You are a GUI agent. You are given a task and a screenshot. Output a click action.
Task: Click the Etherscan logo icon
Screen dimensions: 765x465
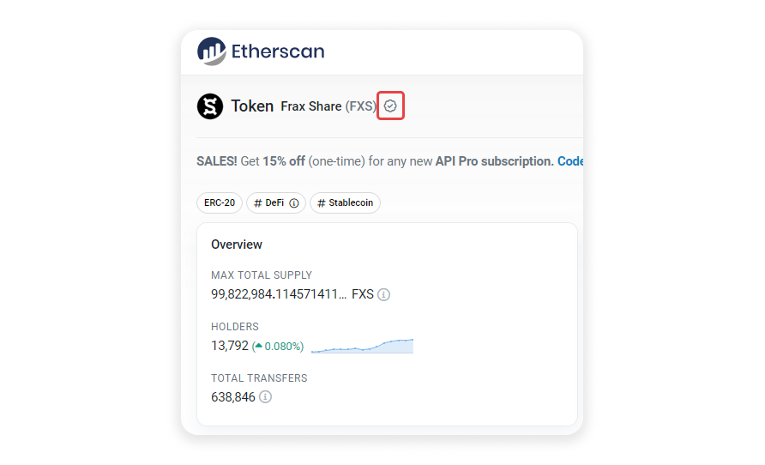tap(211, 51)
